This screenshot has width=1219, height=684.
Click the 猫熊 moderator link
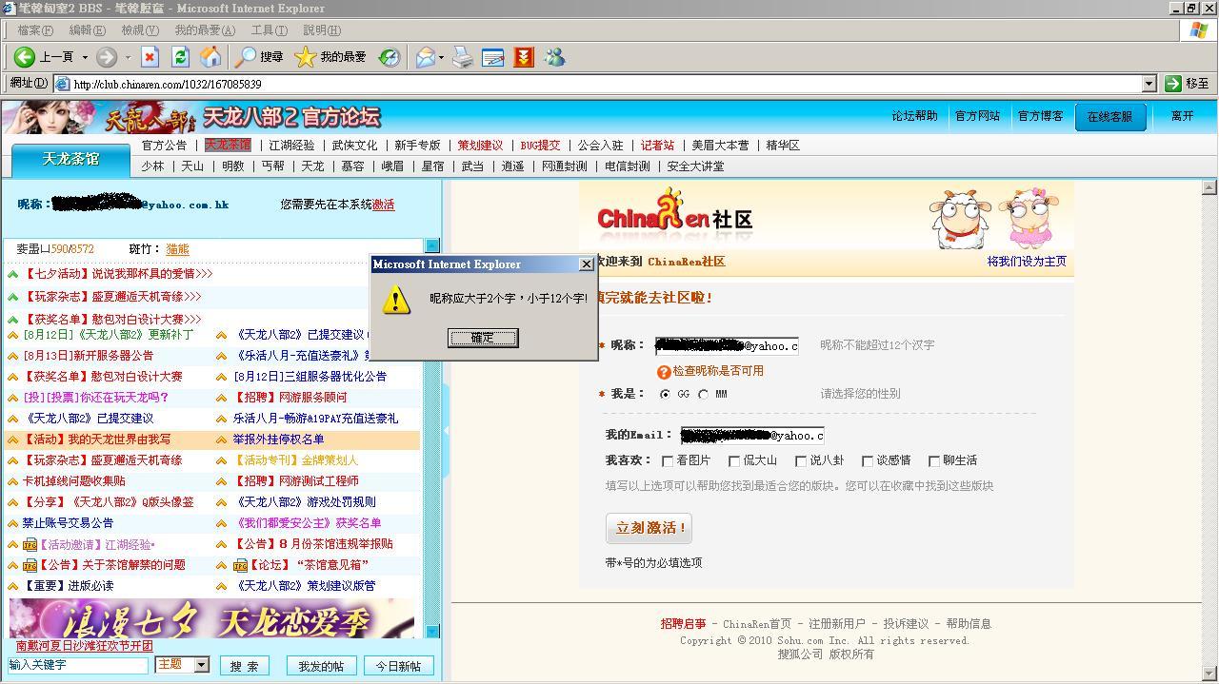pyautogui.click(x=177, y=249)
